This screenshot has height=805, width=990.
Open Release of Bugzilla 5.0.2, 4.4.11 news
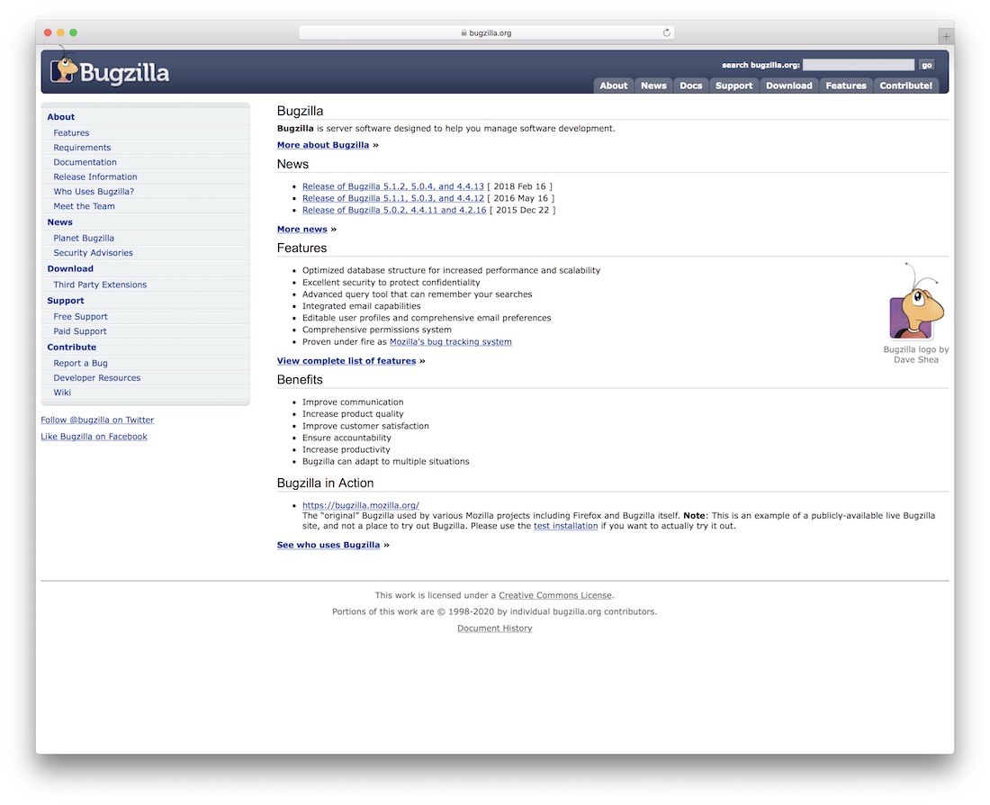click(x=394, y=211)
